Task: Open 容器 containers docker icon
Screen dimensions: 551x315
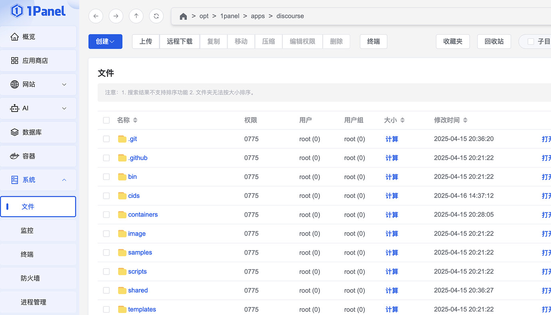Action: point(15,156)
